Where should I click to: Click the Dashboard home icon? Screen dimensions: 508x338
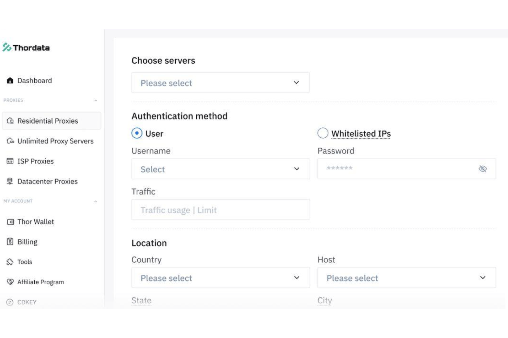[10, 80]
